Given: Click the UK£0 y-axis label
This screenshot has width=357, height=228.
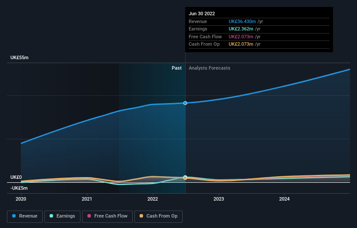Looking at the screenshot, I should [x=16, y=177].
